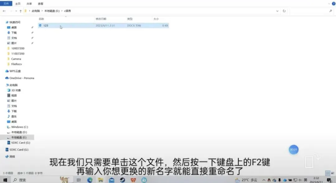Viewport: 336px width, 183px height.
Task: Switch to the 查看 ribbon tab
Action: [x=40, y=4]
